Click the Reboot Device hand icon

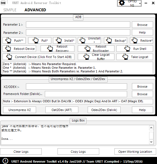(8, 48)
